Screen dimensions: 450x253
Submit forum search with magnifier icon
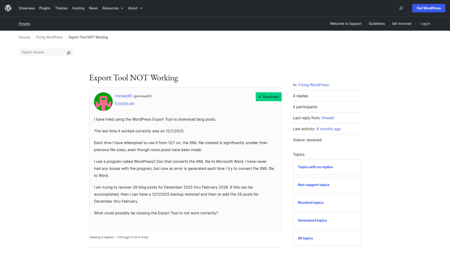(69, 53)
